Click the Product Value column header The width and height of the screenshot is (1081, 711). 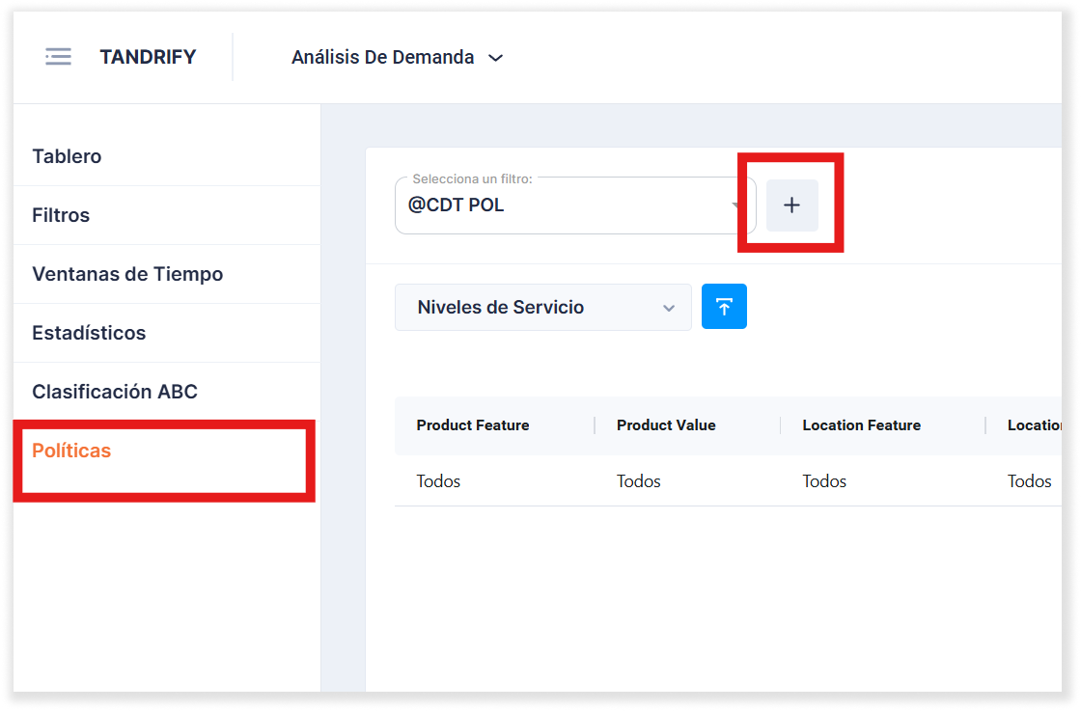tap(666, 425)
